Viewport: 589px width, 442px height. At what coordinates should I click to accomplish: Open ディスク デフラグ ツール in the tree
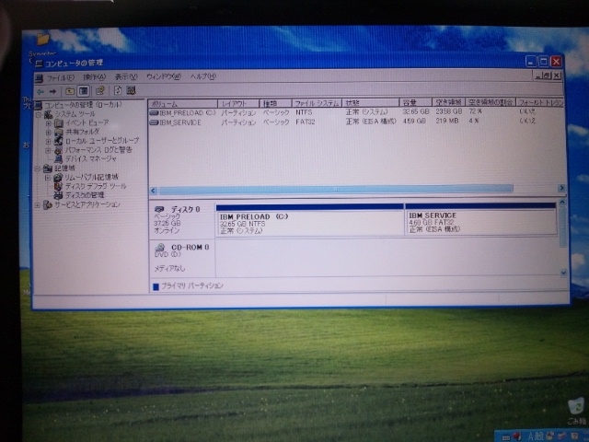(96, 186)
